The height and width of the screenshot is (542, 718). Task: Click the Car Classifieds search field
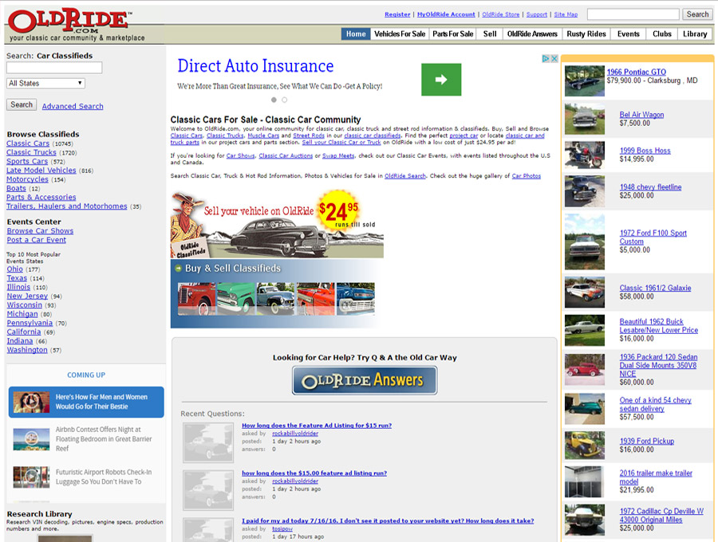coord(54,68)
